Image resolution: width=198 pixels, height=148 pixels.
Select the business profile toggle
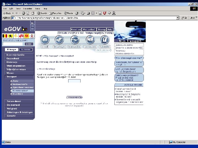26,50
